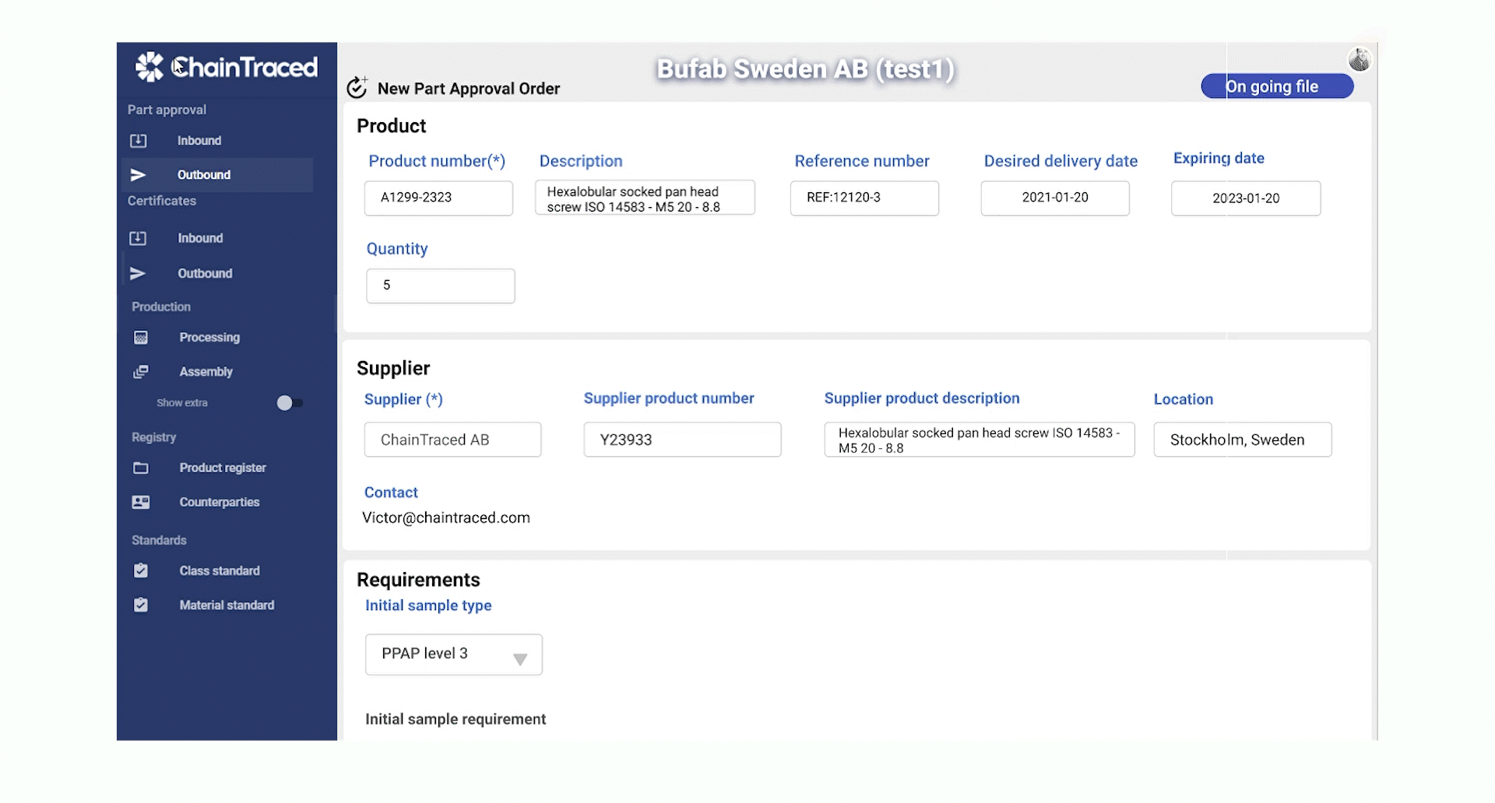Click the Assembly icon in sidebar
The height and width of the screenshot is (803, 1495).
coord(141,372)
